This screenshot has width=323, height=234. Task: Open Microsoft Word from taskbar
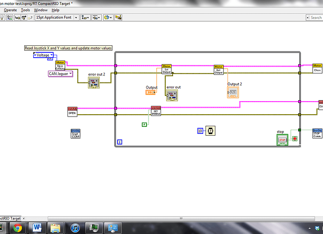37,228
